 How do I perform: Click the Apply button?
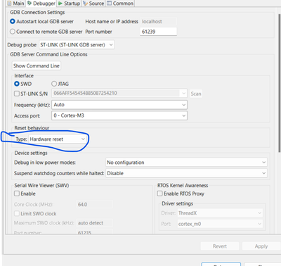click(261, 246)
